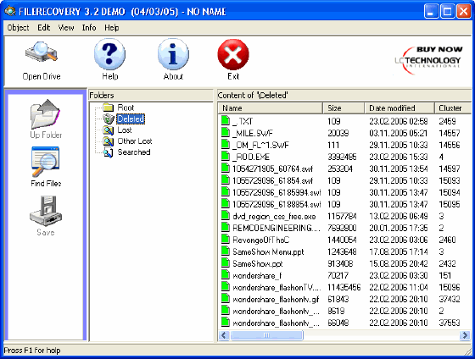Viewport: 475px width, 359px height.
Task: Click the LC Technology Buy Now logo
Action: (x=428, y=59)
